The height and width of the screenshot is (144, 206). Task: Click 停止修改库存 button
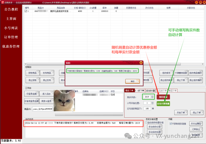click(166, 80)
